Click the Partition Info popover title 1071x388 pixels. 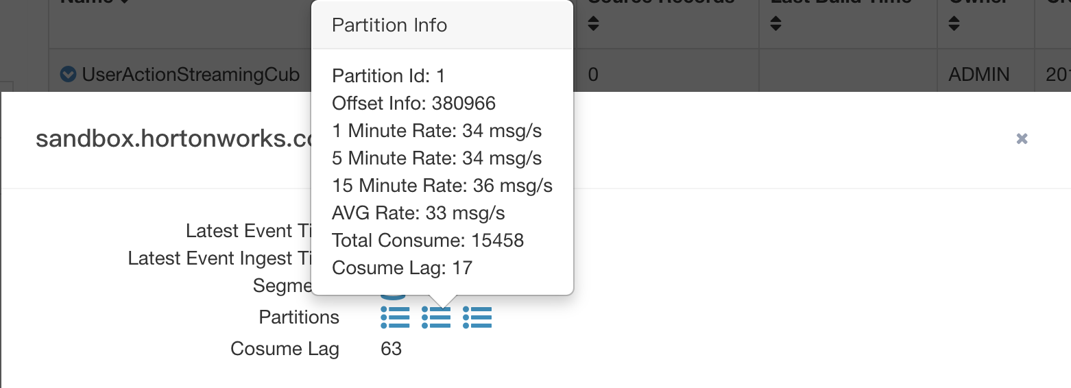coord(389,25)
